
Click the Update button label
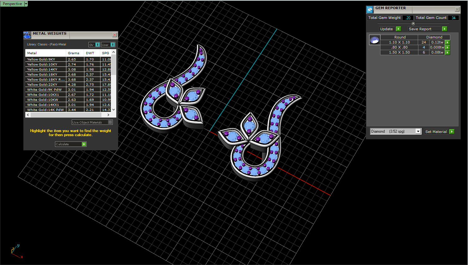pyautogui.click(x=386, y=29)
